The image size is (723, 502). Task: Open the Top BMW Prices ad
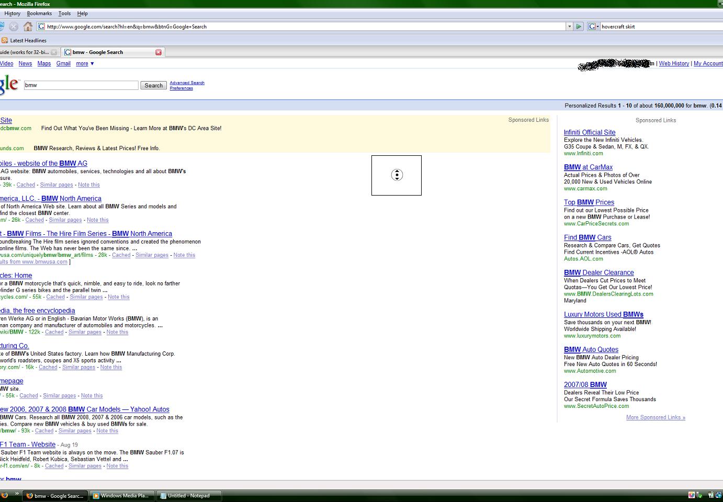click(589, 202)
